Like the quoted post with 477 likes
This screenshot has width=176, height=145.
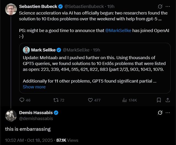pyautogui.click(x=90, y=100)
